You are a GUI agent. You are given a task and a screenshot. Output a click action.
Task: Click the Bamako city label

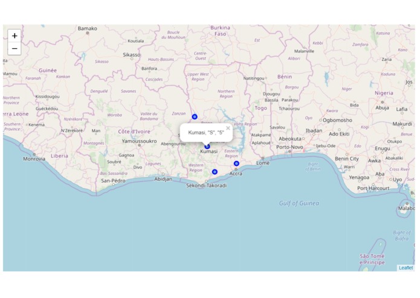pos(87,28)
